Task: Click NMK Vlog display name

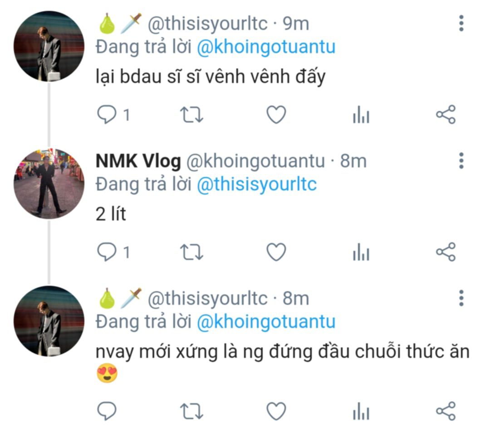Action: pos(138,161)
